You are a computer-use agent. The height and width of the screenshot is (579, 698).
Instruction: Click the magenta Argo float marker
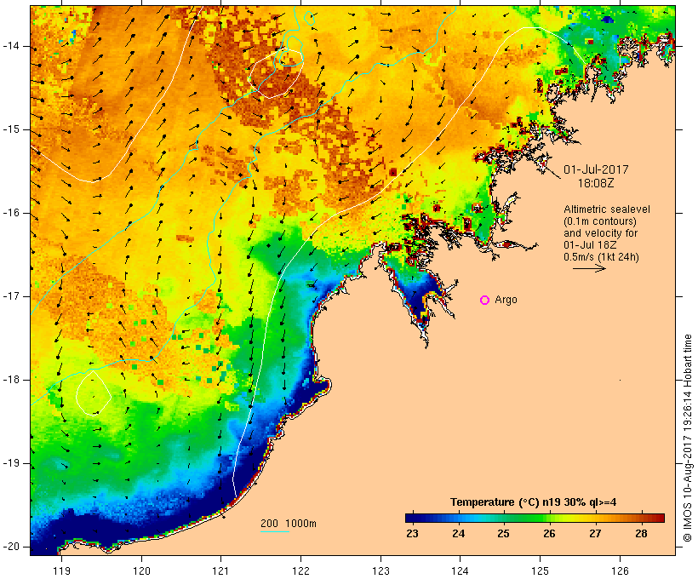pyautogui.click(x=485, y=301)
